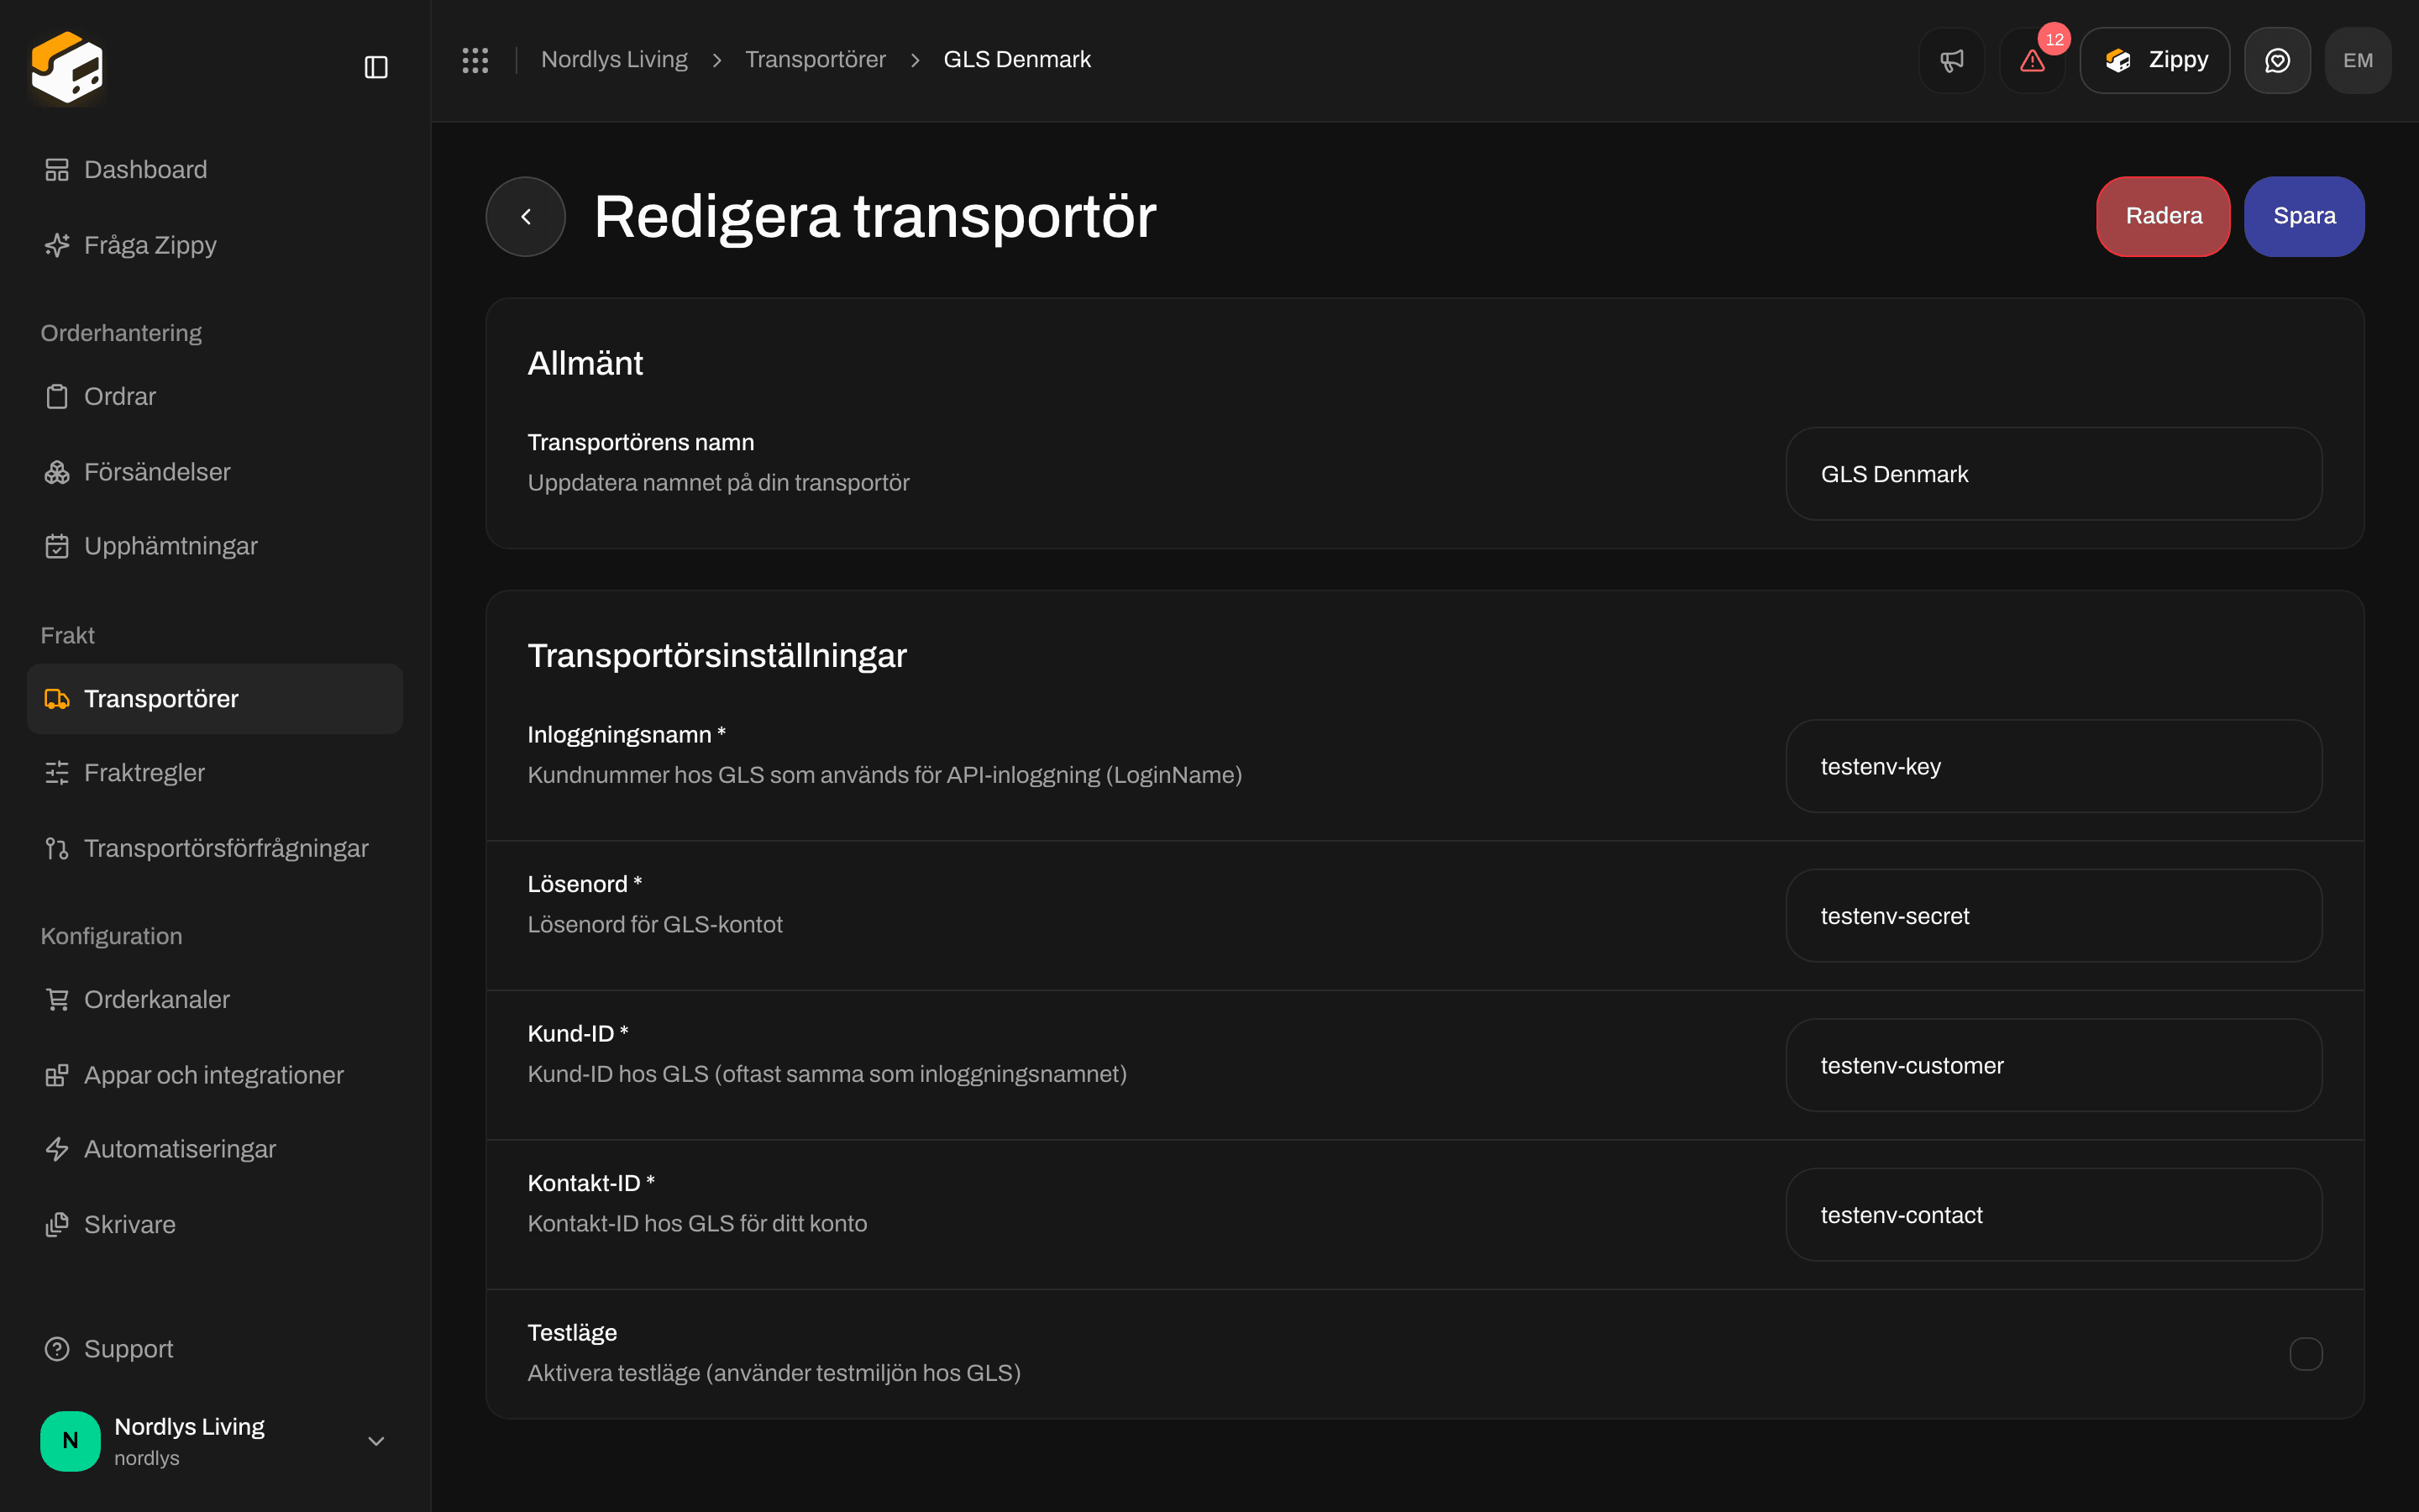
Task: Click the Transportörer breadcrumb link
Action: click(815, 60)
